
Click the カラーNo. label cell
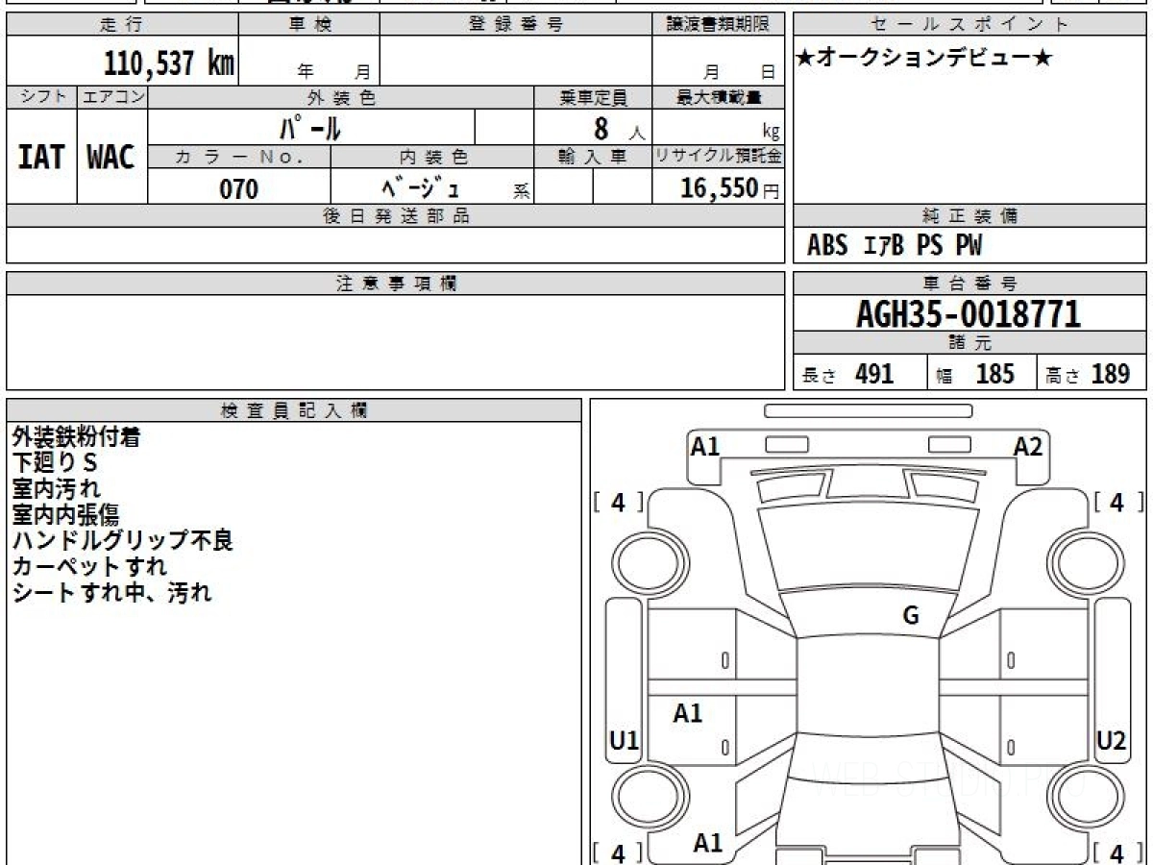tap(239, 157)
